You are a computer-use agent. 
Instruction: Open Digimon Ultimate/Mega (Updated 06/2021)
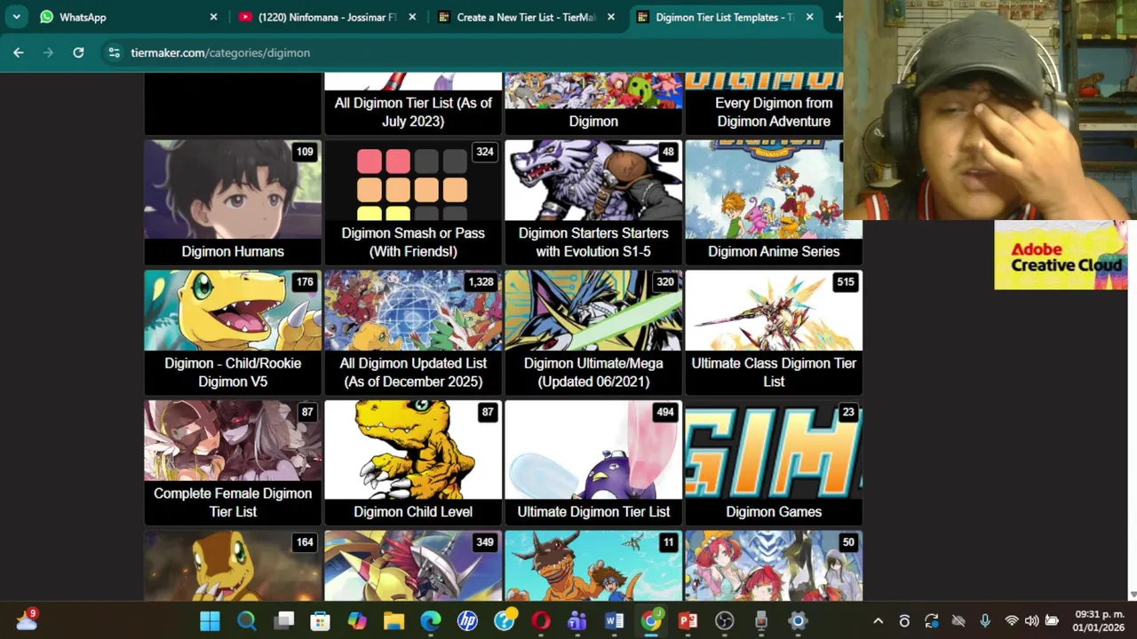point(593,333)
